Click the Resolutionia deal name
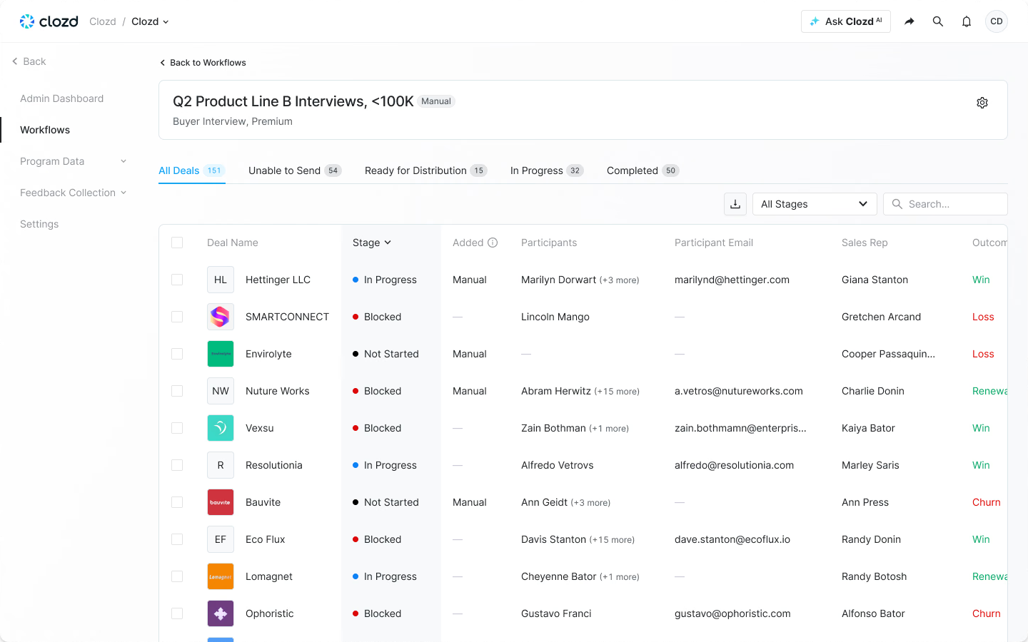 [274, 465]
